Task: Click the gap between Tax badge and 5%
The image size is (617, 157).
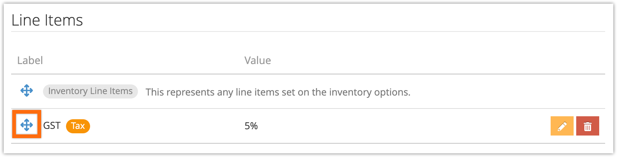Action: tap(167, 126)
